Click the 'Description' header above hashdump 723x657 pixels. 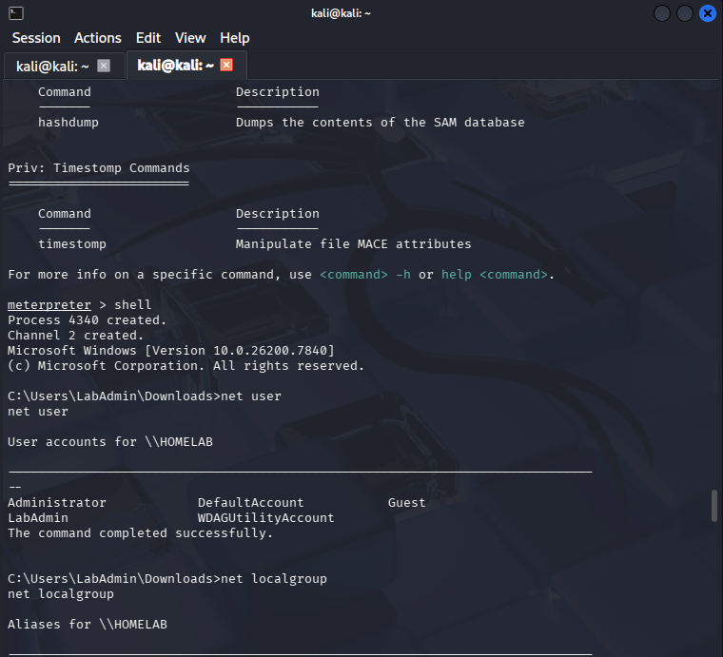[x=278, y=92]
